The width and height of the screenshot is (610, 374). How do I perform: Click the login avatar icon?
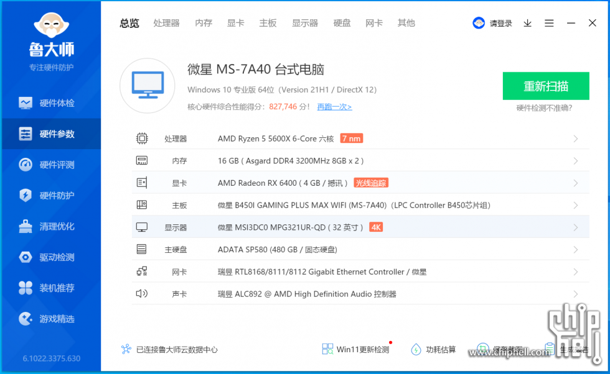tap(479, 23)
